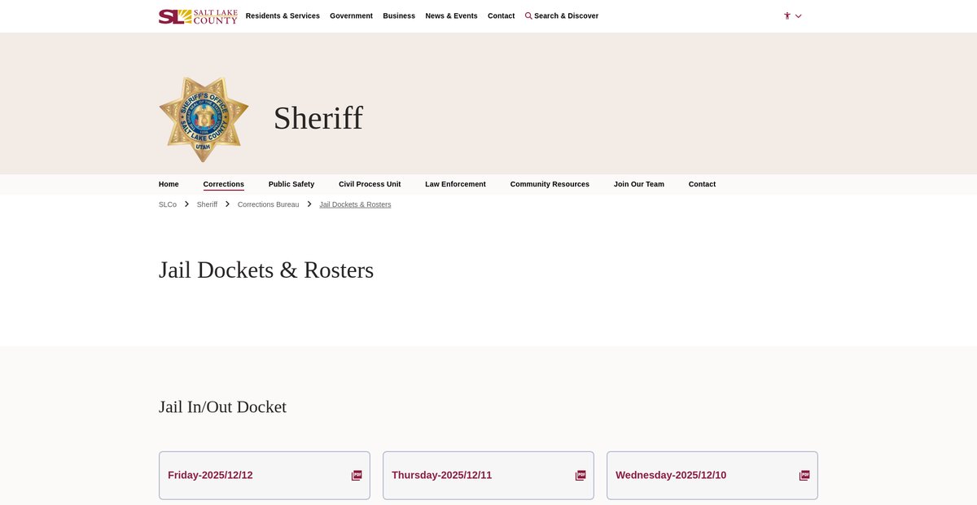Open the Law Enforcement section
This screenshot has width=977, height=505.
[455, 184]
